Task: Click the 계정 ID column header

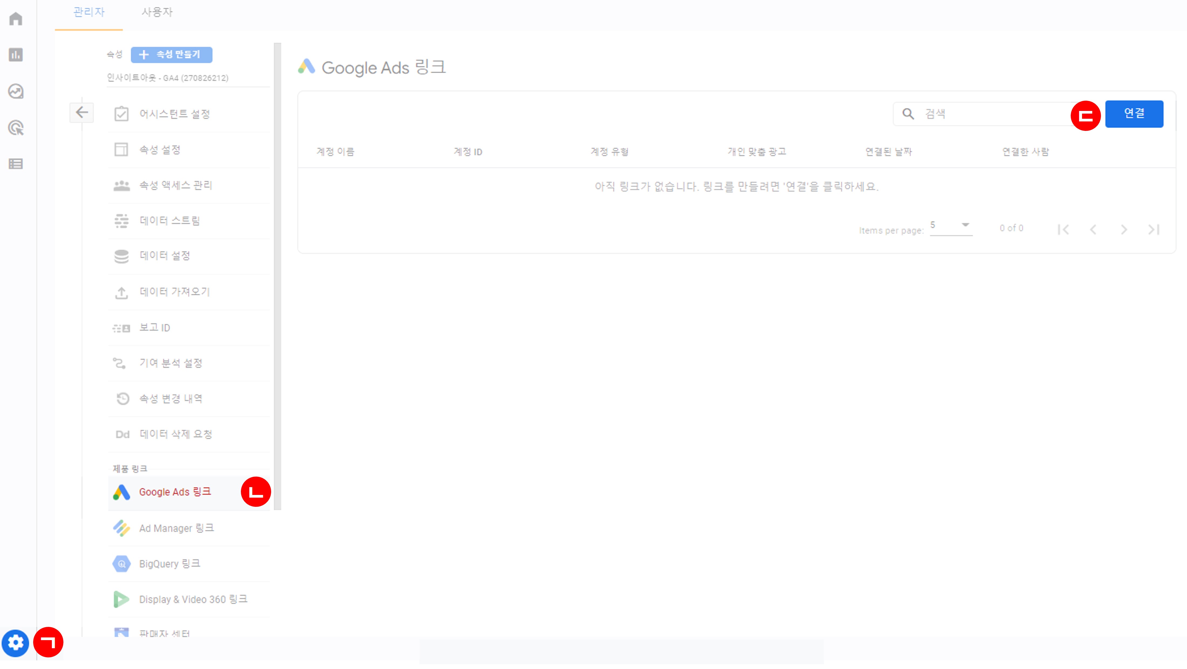Action: 468,152
